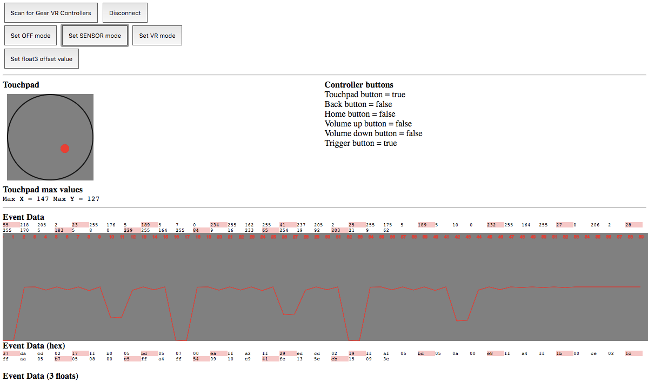The width and height of the screenshot is (648, 382).
Task: Click the red touch point dot
Action: click(65, 149)
